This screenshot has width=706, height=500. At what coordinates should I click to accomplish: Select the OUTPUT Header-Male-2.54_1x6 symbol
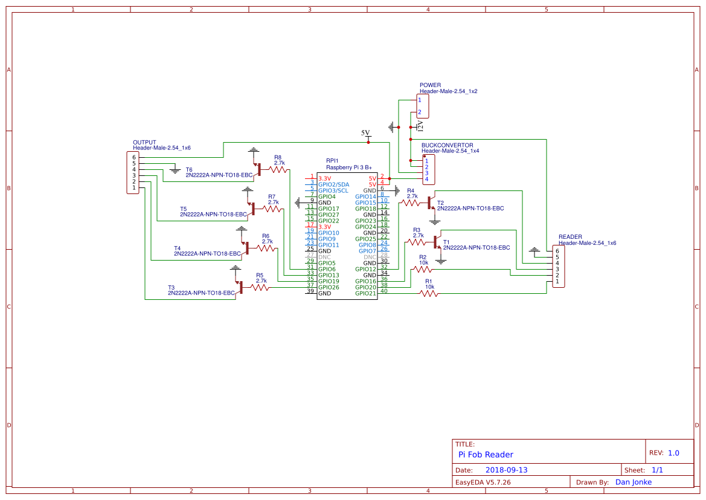pos(134,170)
